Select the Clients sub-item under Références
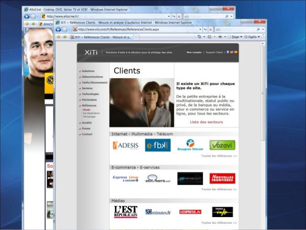 coord(86,110)
